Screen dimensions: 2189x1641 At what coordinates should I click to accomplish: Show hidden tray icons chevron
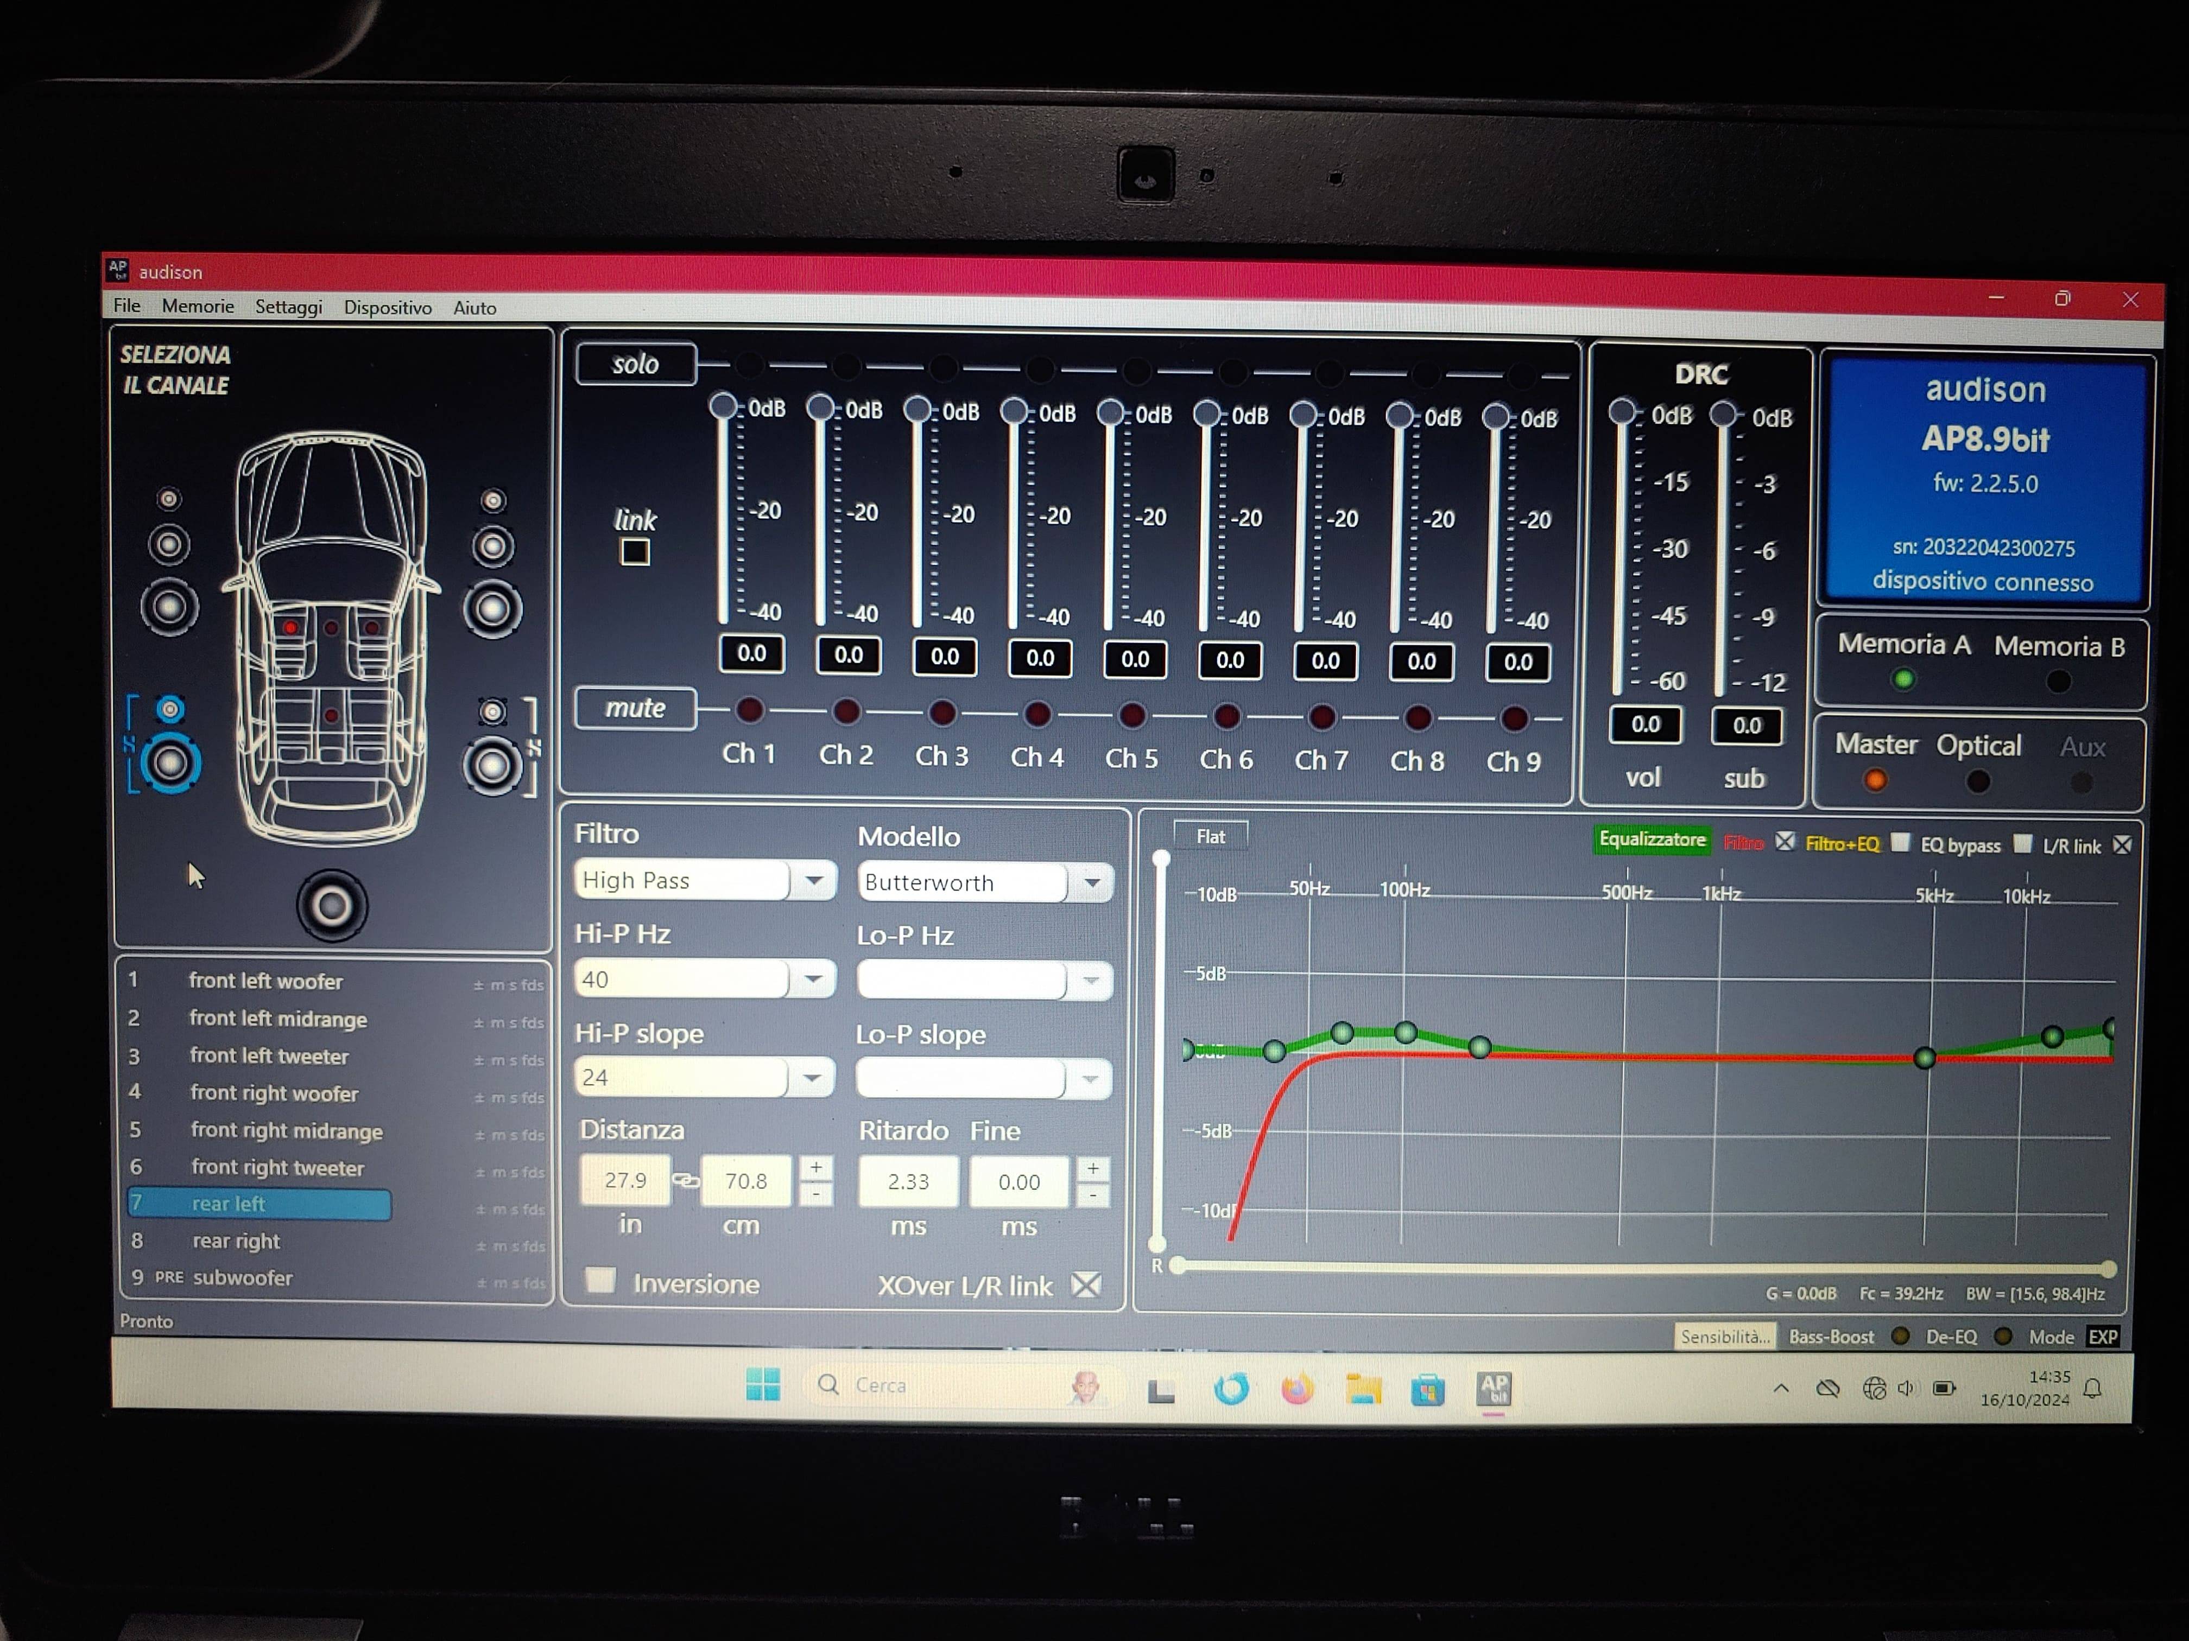[x=1781, y=1388]
